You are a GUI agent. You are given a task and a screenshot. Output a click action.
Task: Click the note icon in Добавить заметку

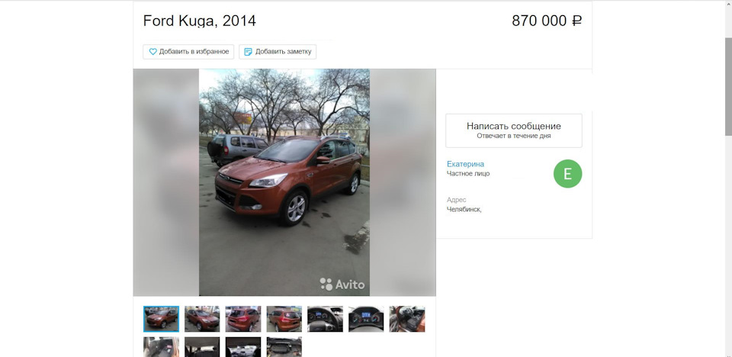pos(249,52)
